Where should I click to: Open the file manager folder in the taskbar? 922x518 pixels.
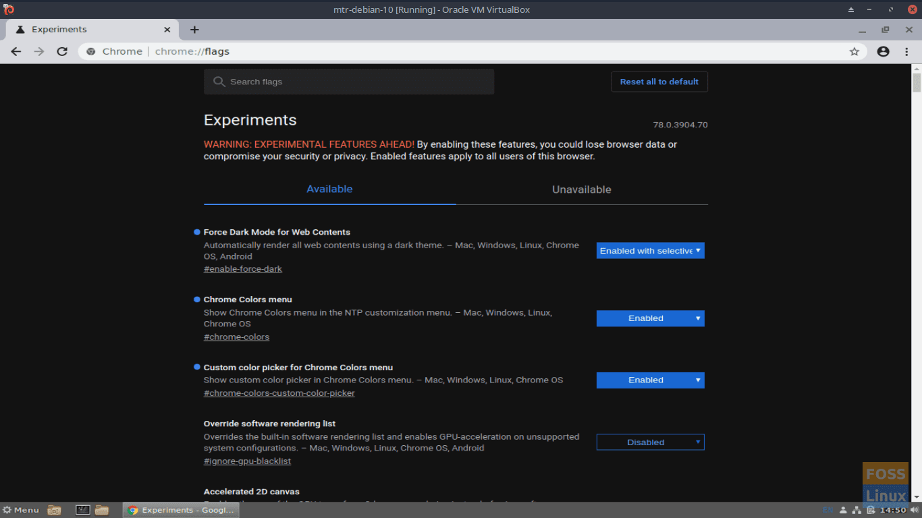tap(102, 510)
